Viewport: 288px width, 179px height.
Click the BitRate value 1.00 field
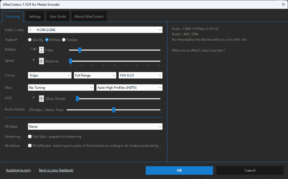(x=33, y=49)
